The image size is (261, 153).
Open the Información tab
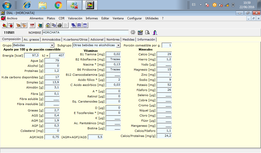pyautogui.click(x=146, y=40)
